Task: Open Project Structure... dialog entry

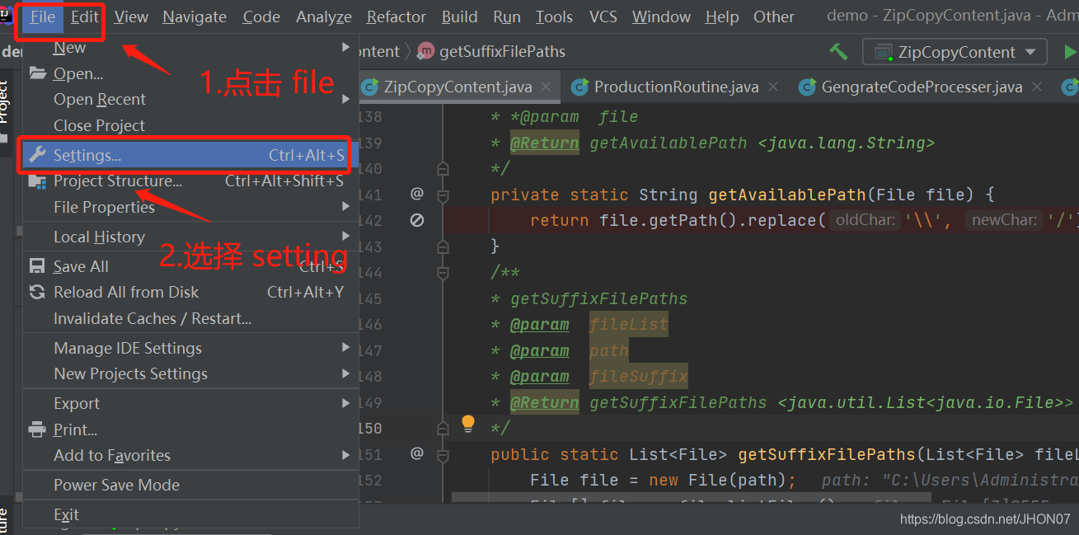Action: point(190,181)
